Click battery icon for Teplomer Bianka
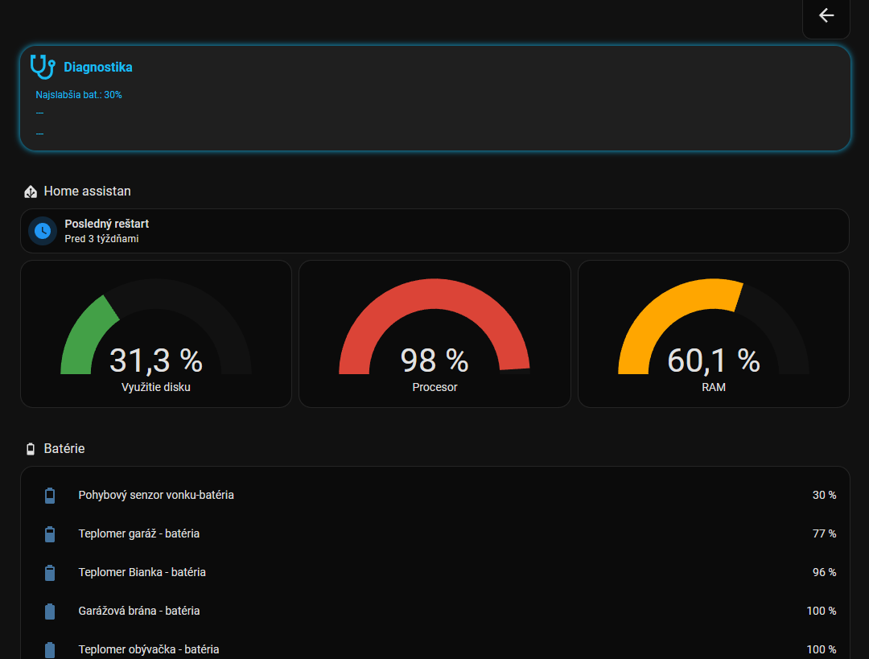The height and width of the screenshot is (659, 869). pos(50,573)
